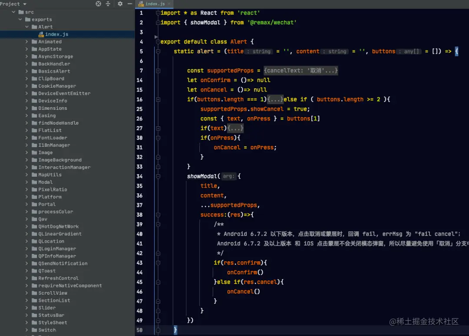Screen dimensions: 469x336
Task: Expand the BackHandler folder
Action: 26,64
